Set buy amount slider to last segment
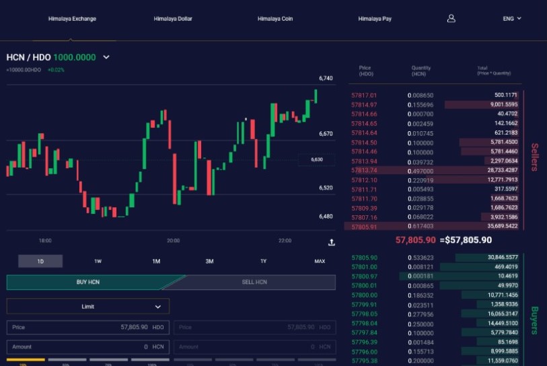The width and height of the screenshot is (547, 366). coord(150,359)
